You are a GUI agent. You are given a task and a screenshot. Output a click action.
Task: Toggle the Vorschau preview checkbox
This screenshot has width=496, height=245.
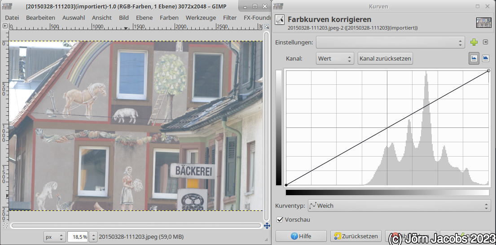(280, 219)
